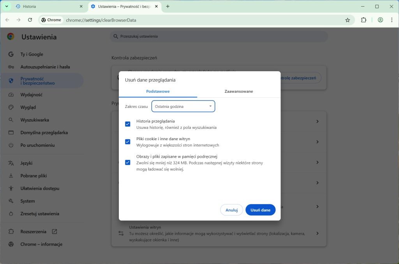The image size is (399, 264).
Task: Open the Extensions puzzle icon
Action: [x=364, y=20]
